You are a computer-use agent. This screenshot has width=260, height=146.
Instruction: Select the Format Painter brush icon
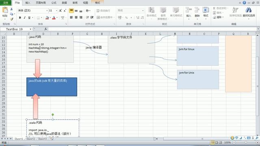[x=12, y=19]
